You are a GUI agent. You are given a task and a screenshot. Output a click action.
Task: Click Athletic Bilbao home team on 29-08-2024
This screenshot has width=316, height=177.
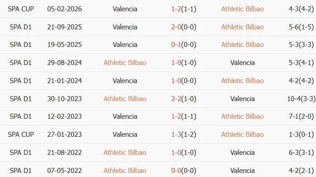tap(125, 63)
